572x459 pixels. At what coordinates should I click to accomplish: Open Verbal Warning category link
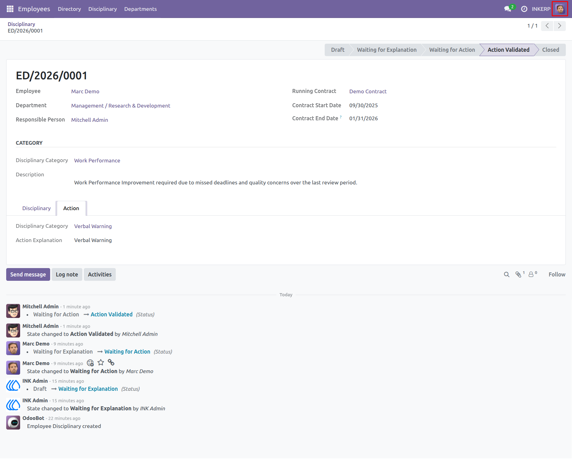pyautogui.click(x=93, y=226)
